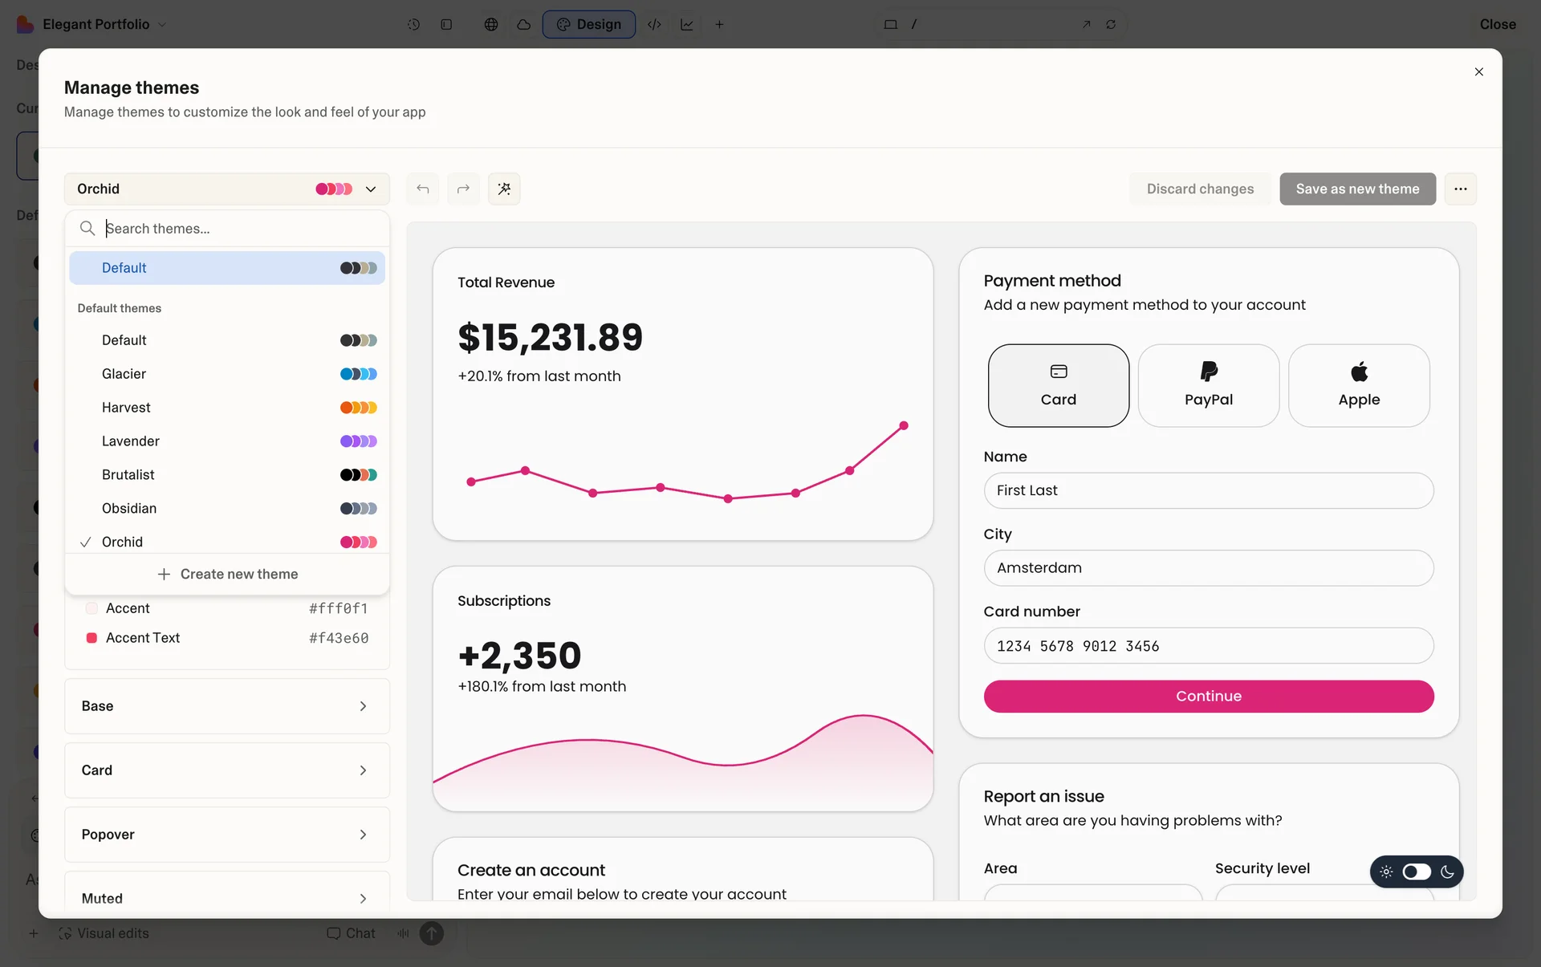This screenshot has height=967, width=1541.
Task: Toggle the light/dark mode switch
Action: pos(1416,872)
